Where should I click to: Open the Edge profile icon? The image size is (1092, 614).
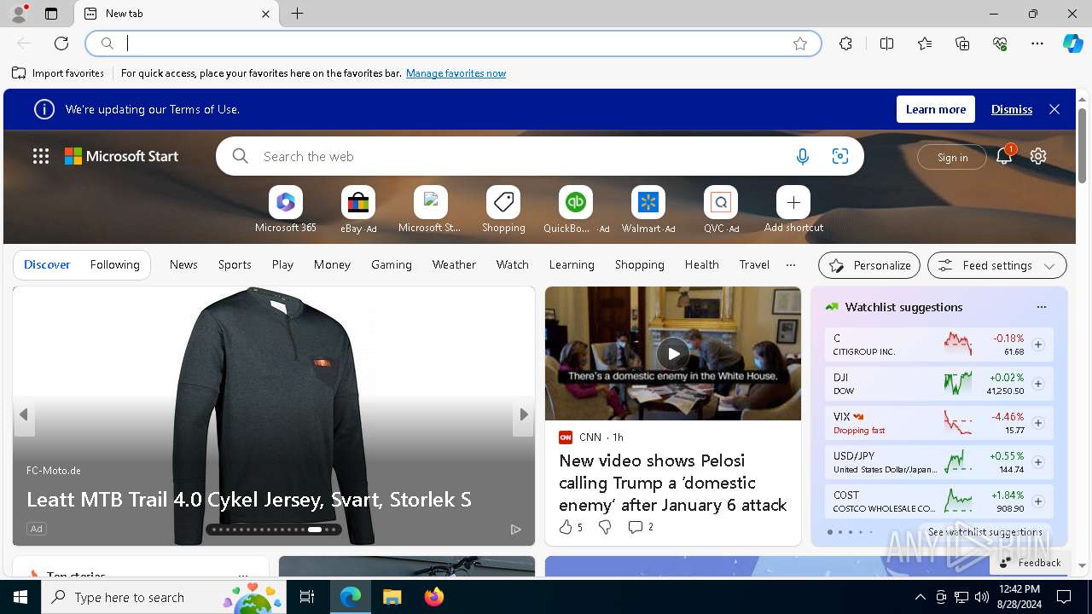18,14
